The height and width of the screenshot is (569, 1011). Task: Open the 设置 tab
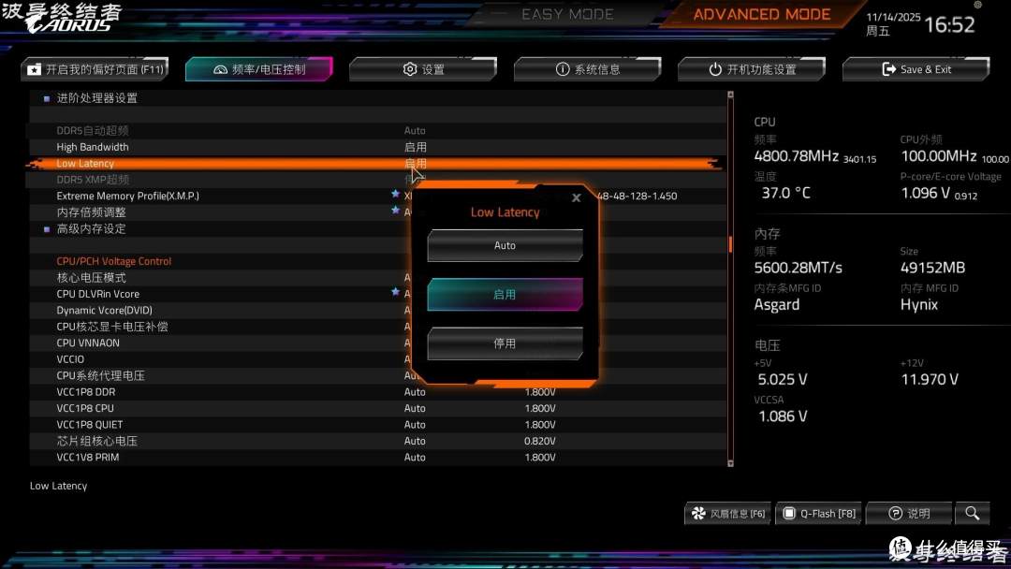423,69
